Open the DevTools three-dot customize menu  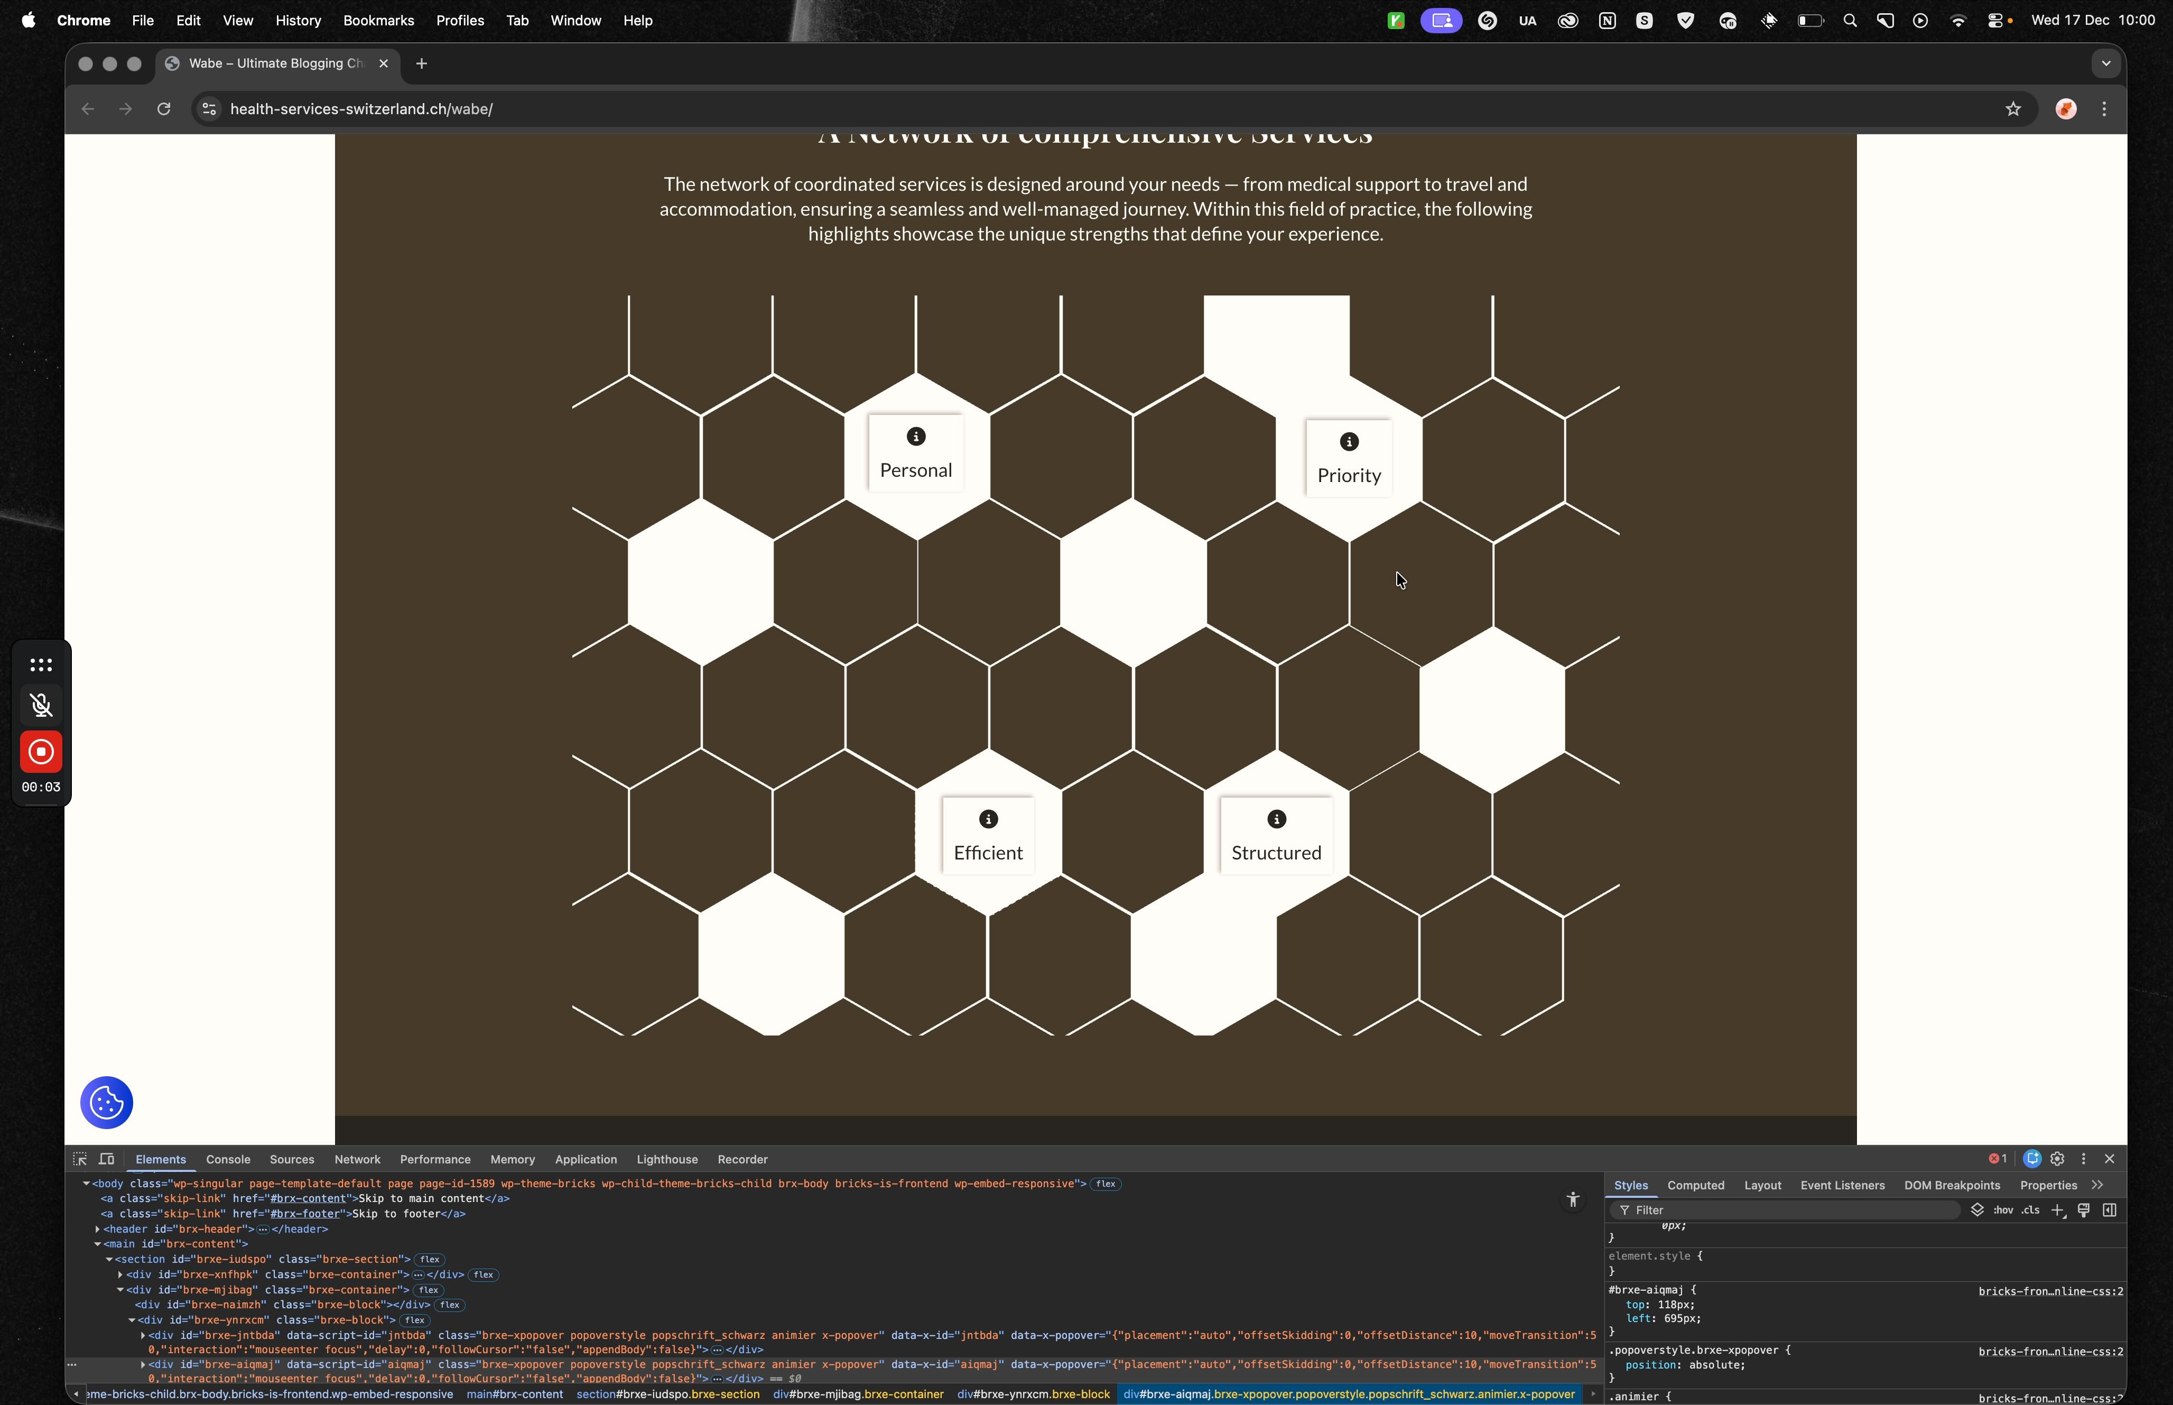(2084, 1159)
